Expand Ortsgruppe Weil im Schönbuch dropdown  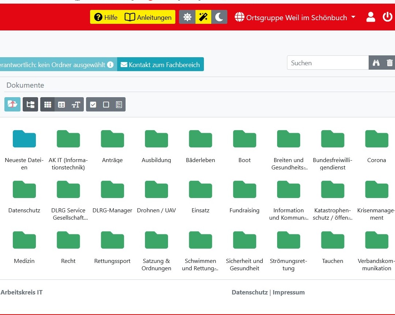point(295,17)
